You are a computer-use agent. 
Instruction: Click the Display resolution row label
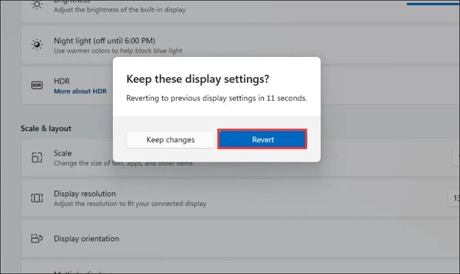click(84, 193)
